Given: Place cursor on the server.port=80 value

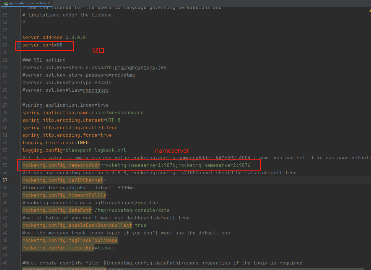Looking at the screenshot, I should coord(59,45).
